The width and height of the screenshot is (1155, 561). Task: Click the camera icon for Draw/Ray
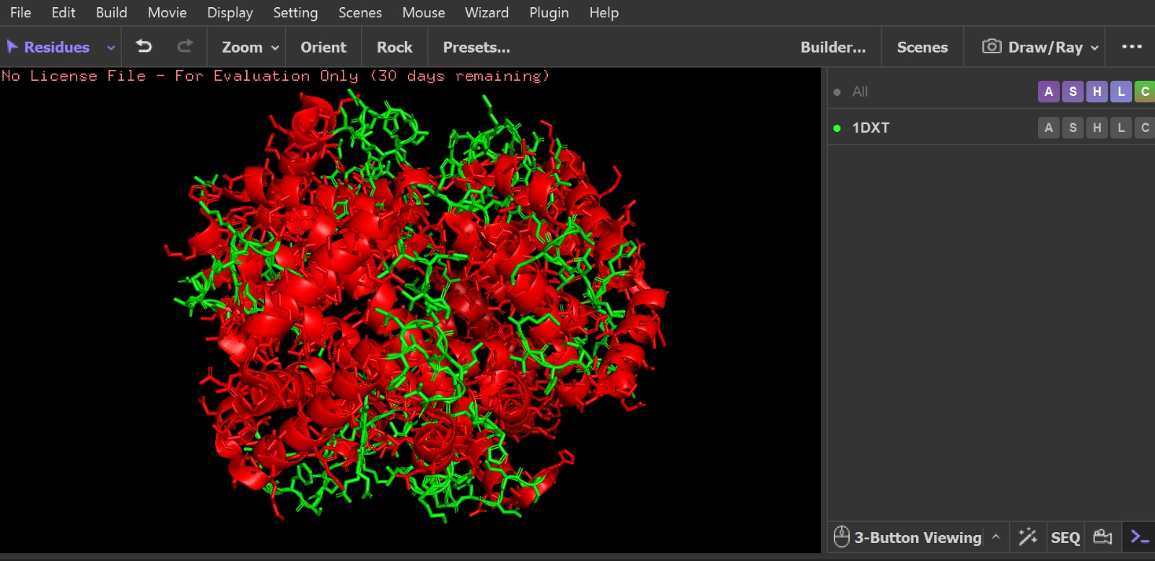coord(991,47)
